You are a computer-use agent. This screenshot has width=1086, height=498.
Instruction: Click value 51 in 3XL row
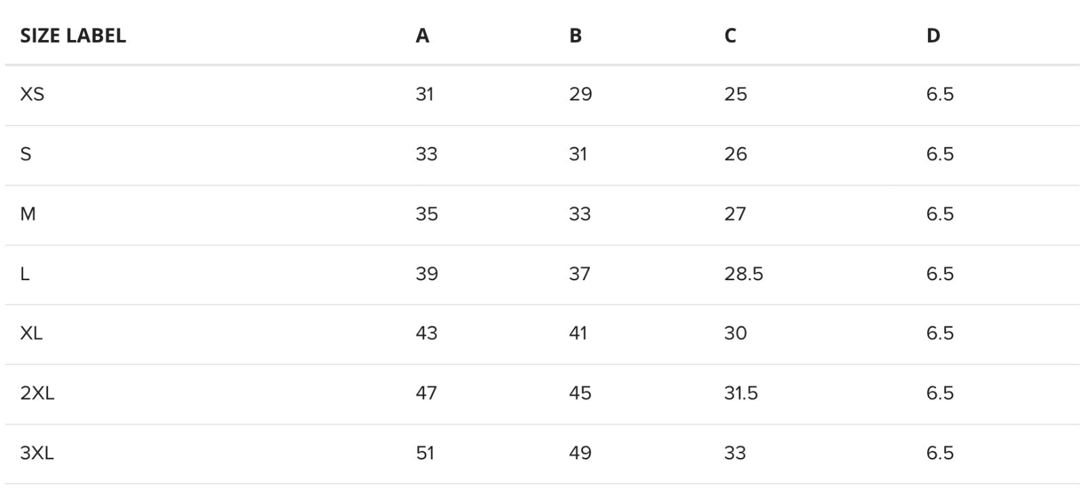pyautogui.click(x=425, y=453)
